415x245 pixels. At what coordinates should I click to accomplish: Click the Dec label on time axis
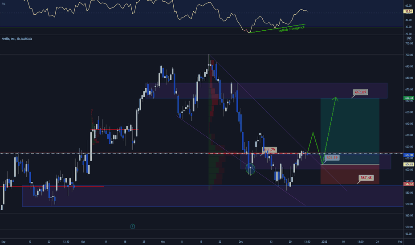pyautogui.click(x=240, y=242)
